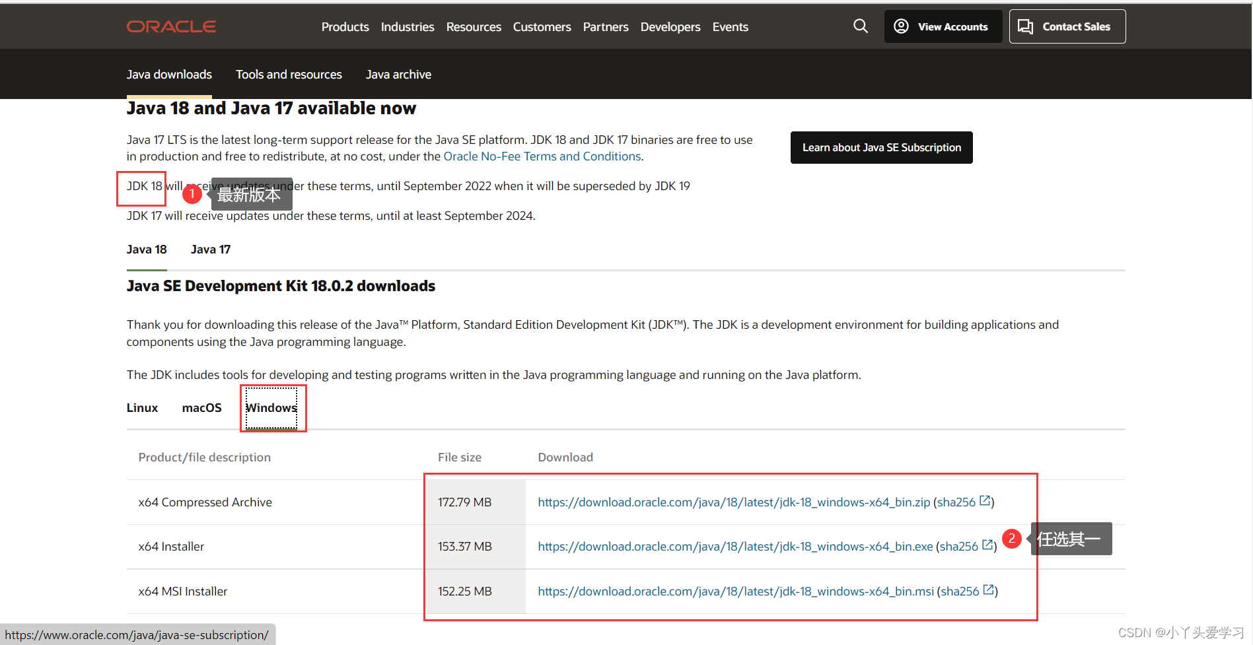
Task: Open the Resources menu
Action: point(474,27)
